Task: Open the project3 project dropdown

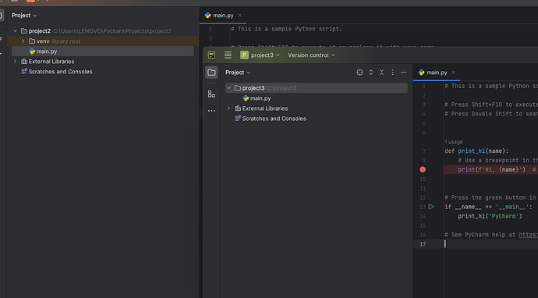Action: click(260, 55)
